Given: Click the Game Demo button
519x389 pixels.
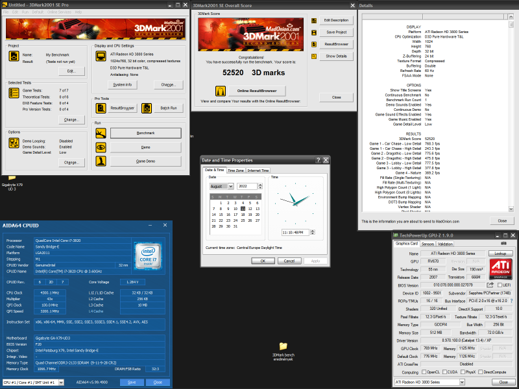Looking at the screenshot, I should coord(145,161).
